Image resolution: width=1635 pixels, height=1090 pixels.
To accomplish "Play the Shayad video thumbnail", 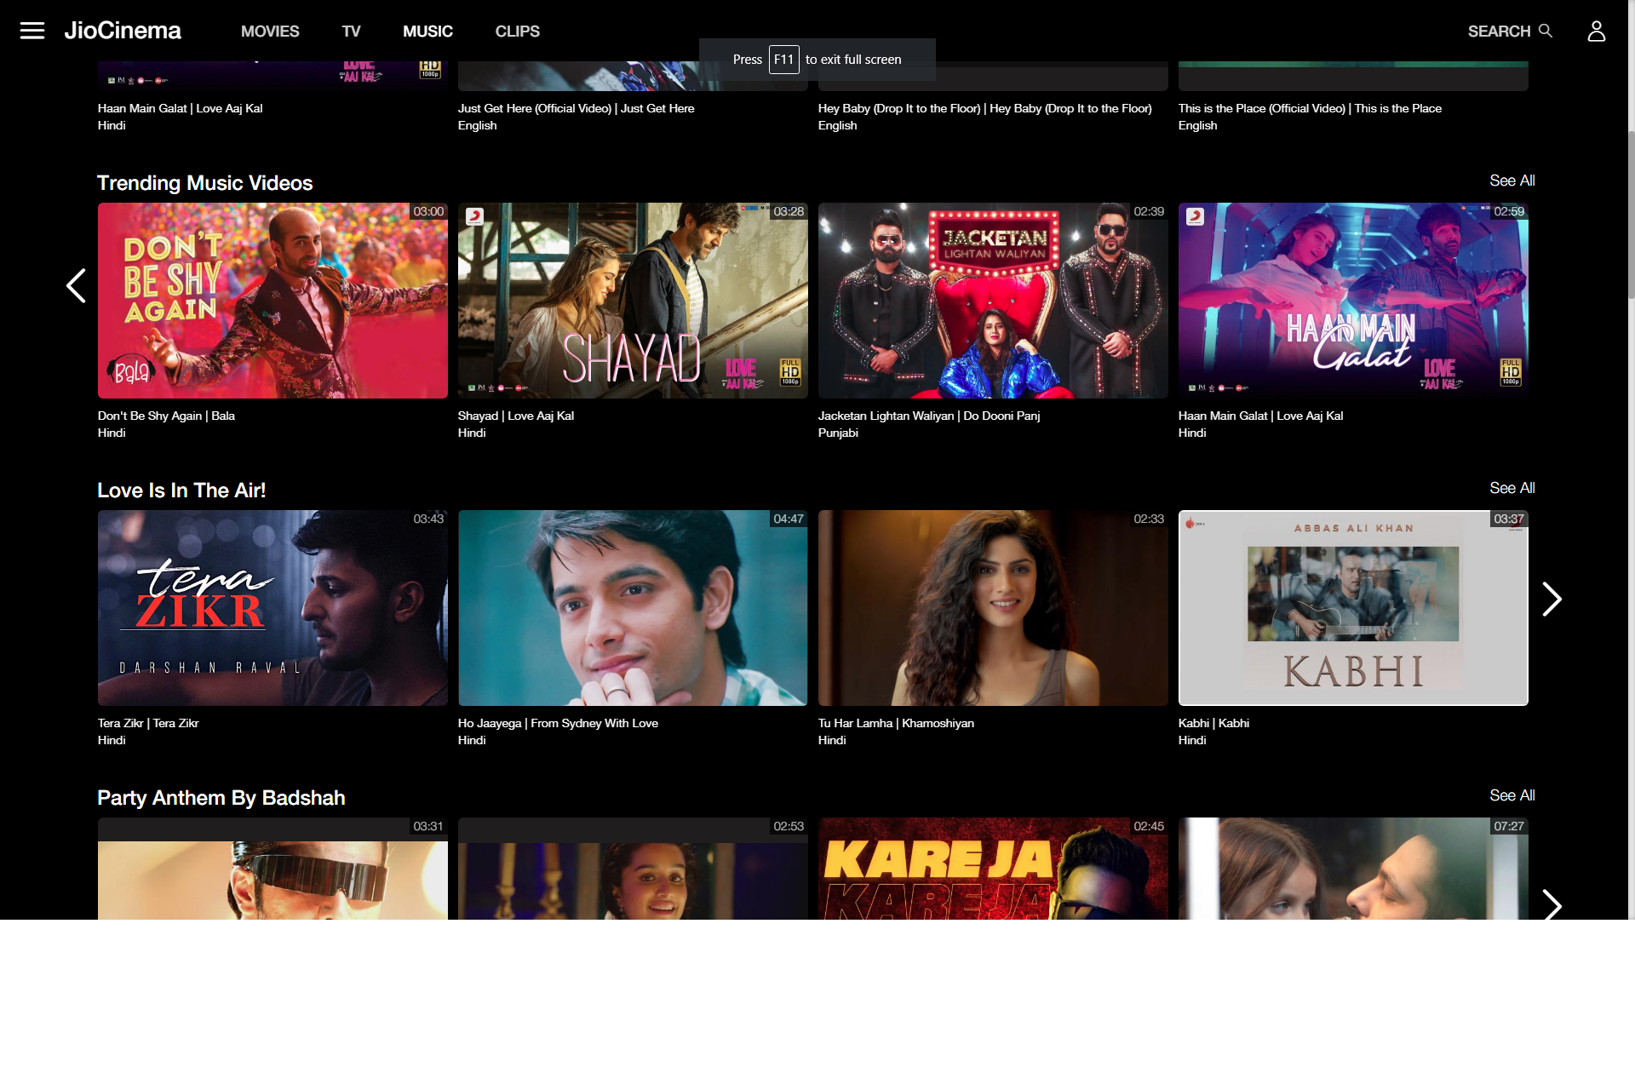I will click(633, 301).
